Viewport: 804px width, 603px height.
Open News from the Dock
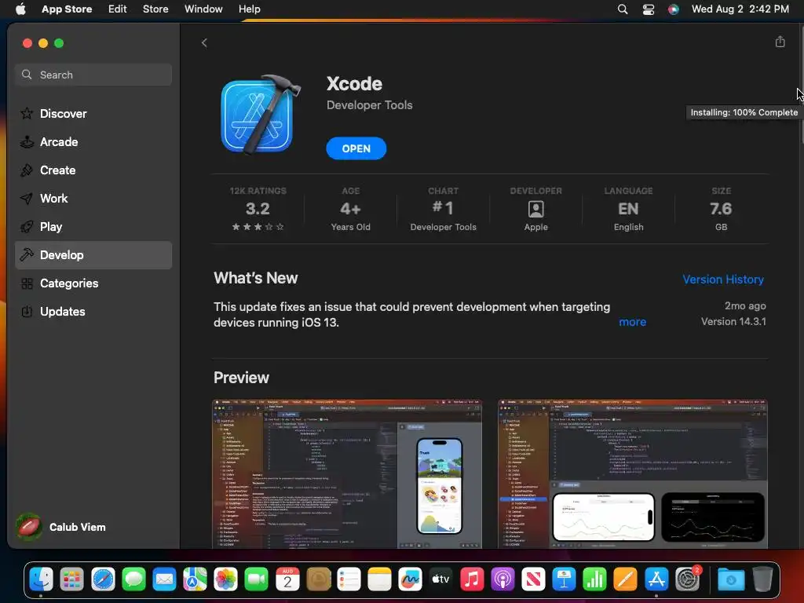pyautogui.click(x=533, y=579)
